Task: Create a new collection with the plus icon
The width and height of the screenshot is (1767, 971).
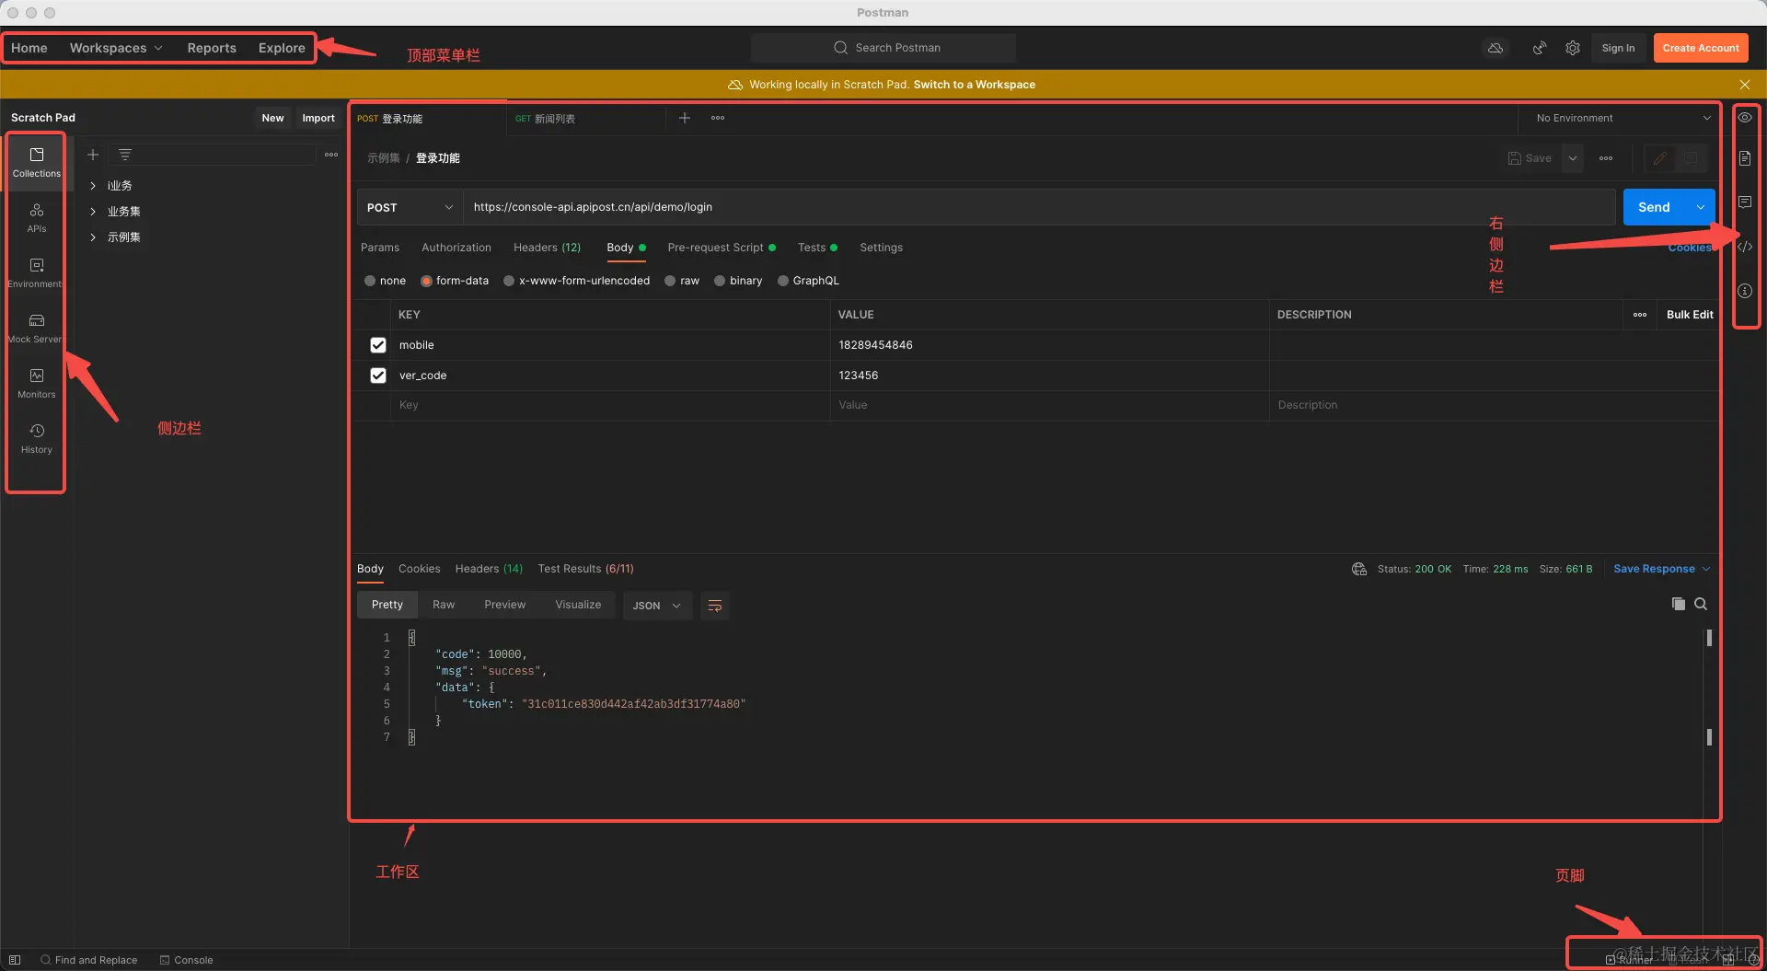Action: 93,155
